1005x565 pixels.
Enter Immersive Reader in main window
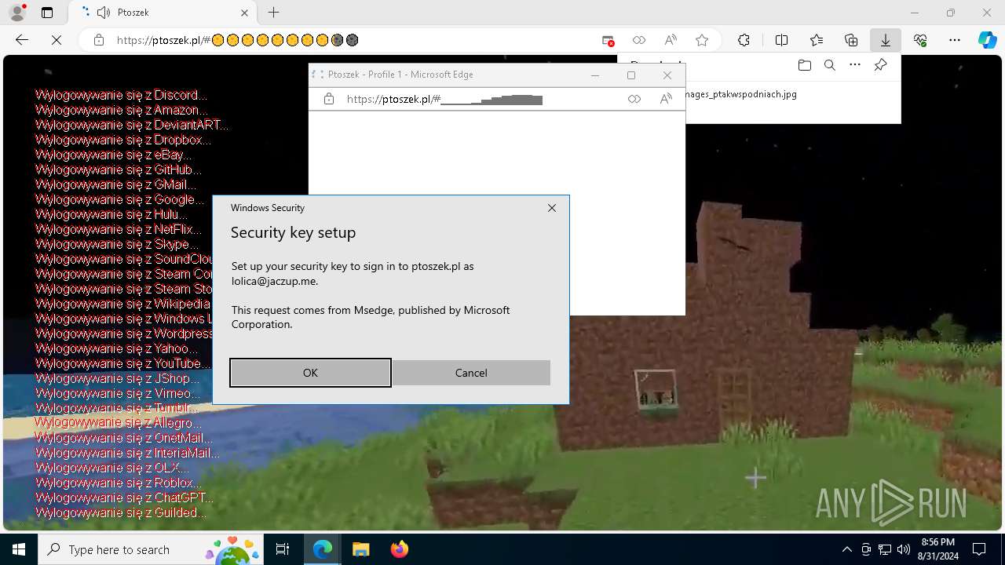[x=639, y=40]
